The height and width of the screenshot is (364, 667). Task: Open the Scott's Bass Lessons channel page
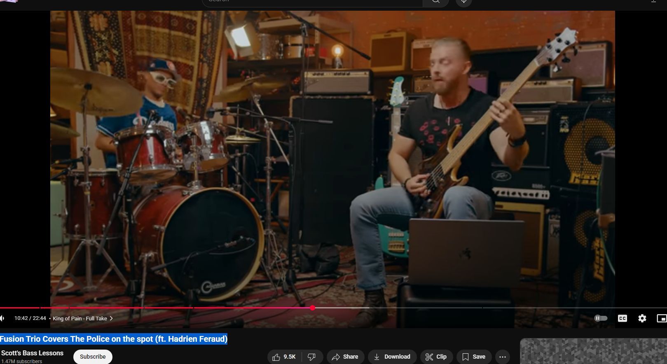32,353
